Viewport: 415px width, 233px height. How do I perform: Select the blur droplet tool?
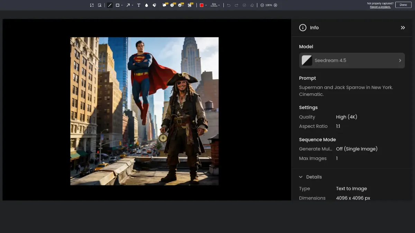(x=147, y=5)
